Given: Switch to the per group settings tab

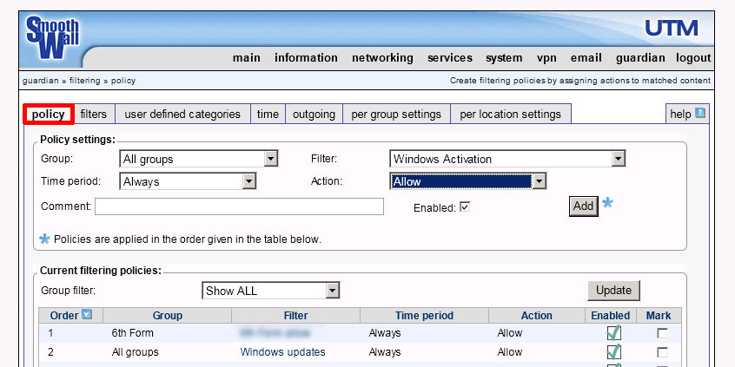Looking at the screenshot, I should (396, 115).
